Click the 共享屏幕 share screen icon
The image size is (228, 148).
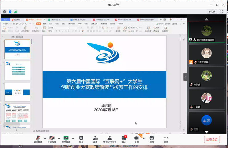click(66, 138)
